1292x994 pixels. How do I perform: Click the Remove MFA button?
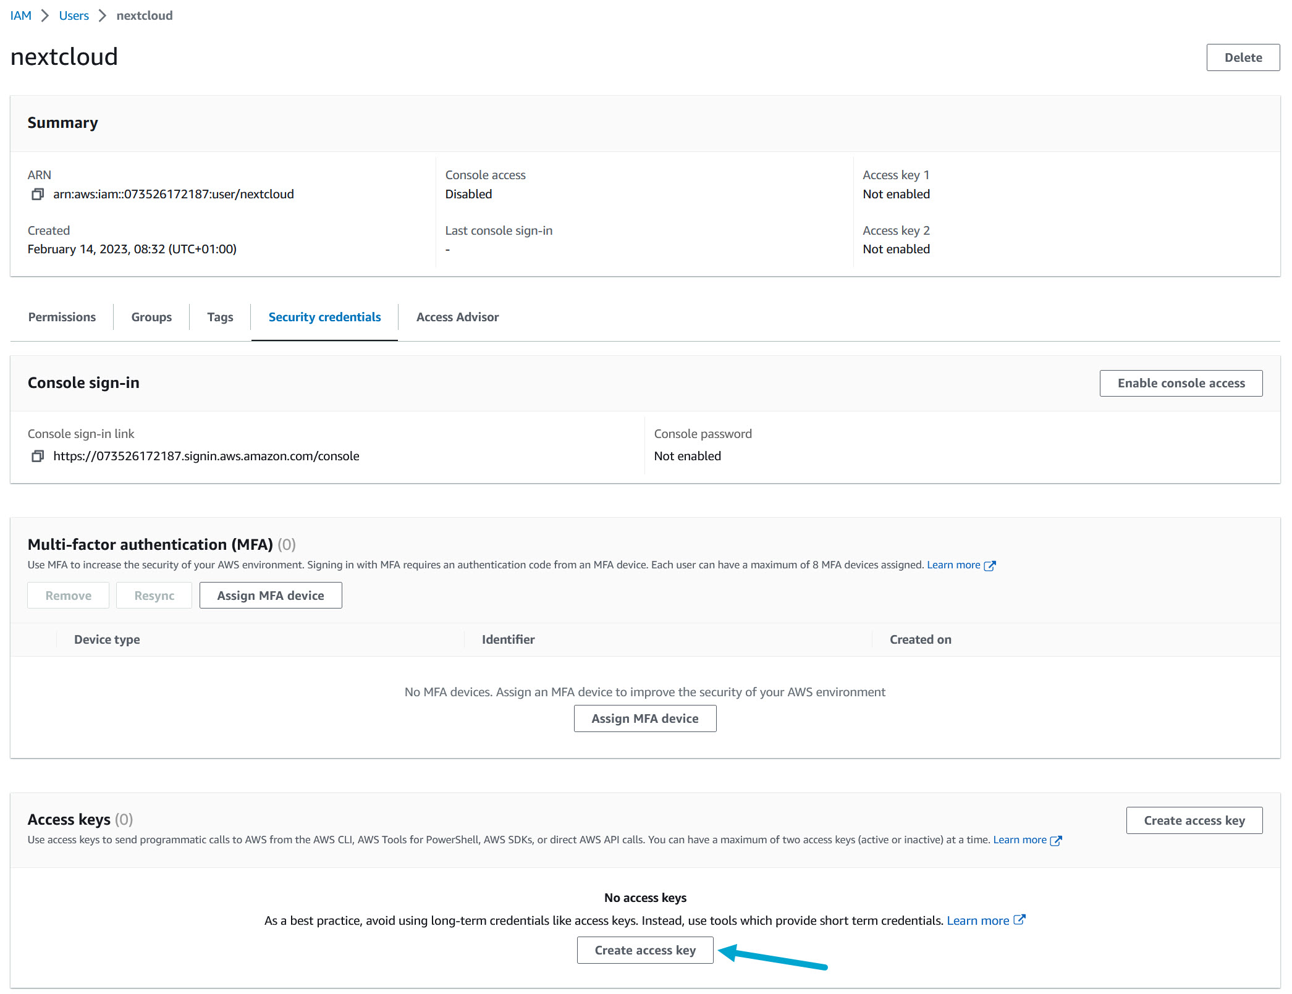pos(68,595)
